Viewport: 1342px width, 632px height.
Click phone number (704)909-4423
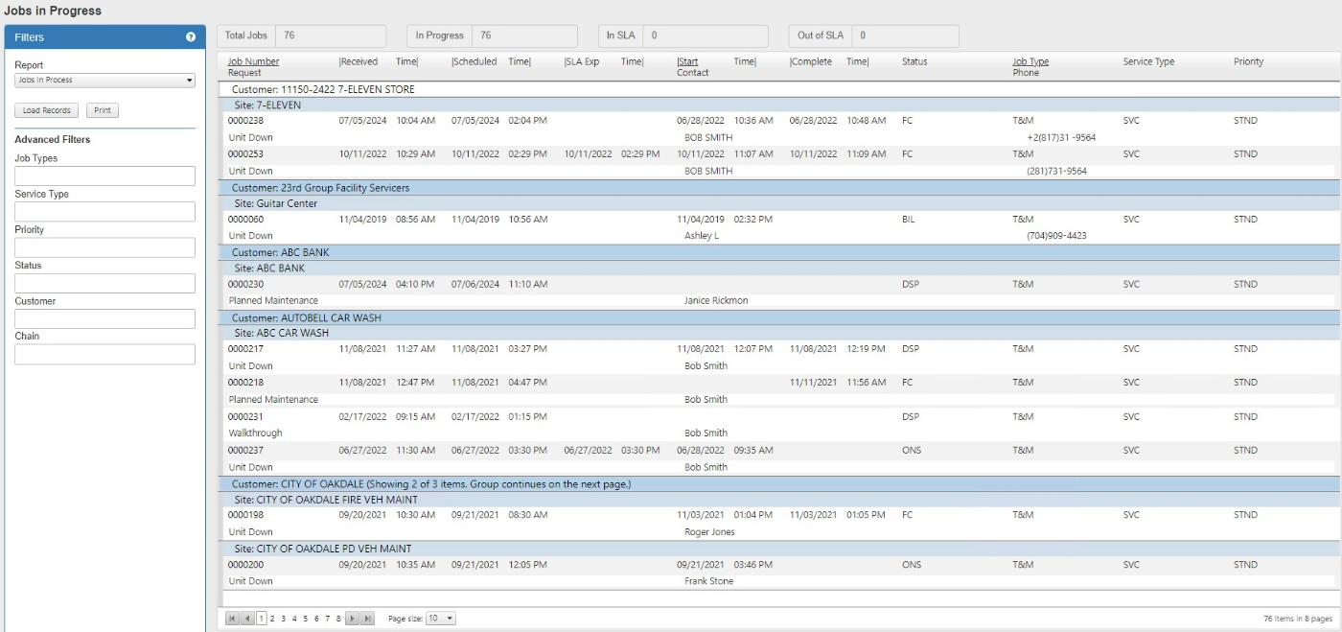pos(1056,236)
